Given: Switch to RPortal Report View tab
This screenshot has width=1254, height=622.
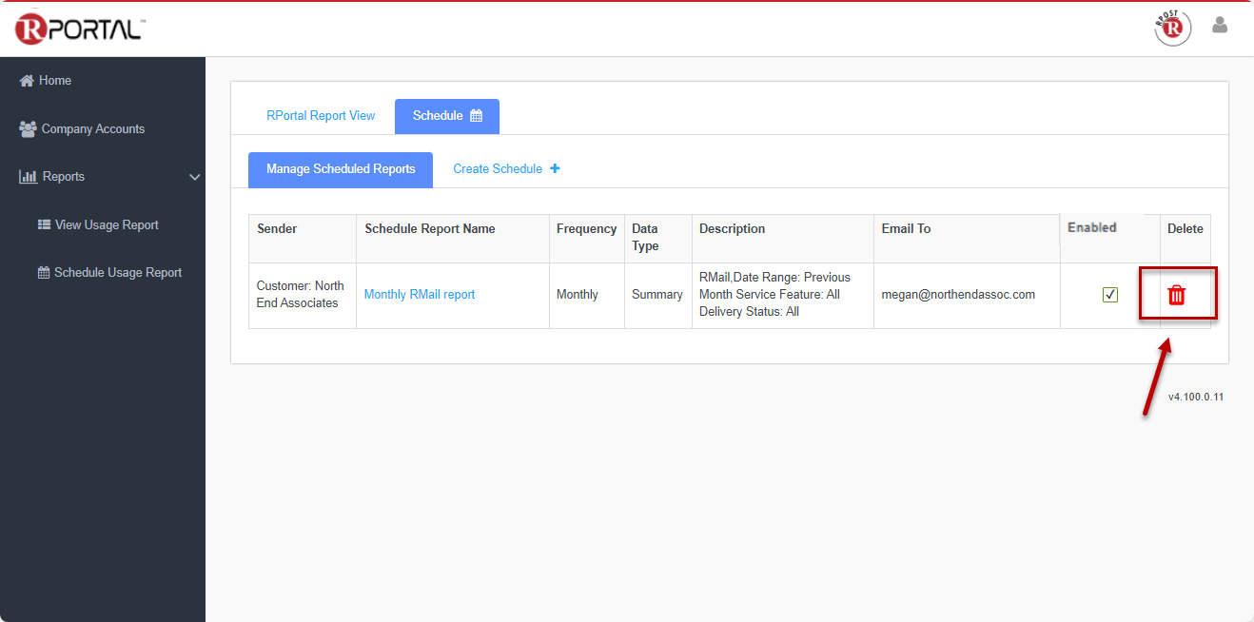Looking at the screenshot, I should [x=321, y=116].
